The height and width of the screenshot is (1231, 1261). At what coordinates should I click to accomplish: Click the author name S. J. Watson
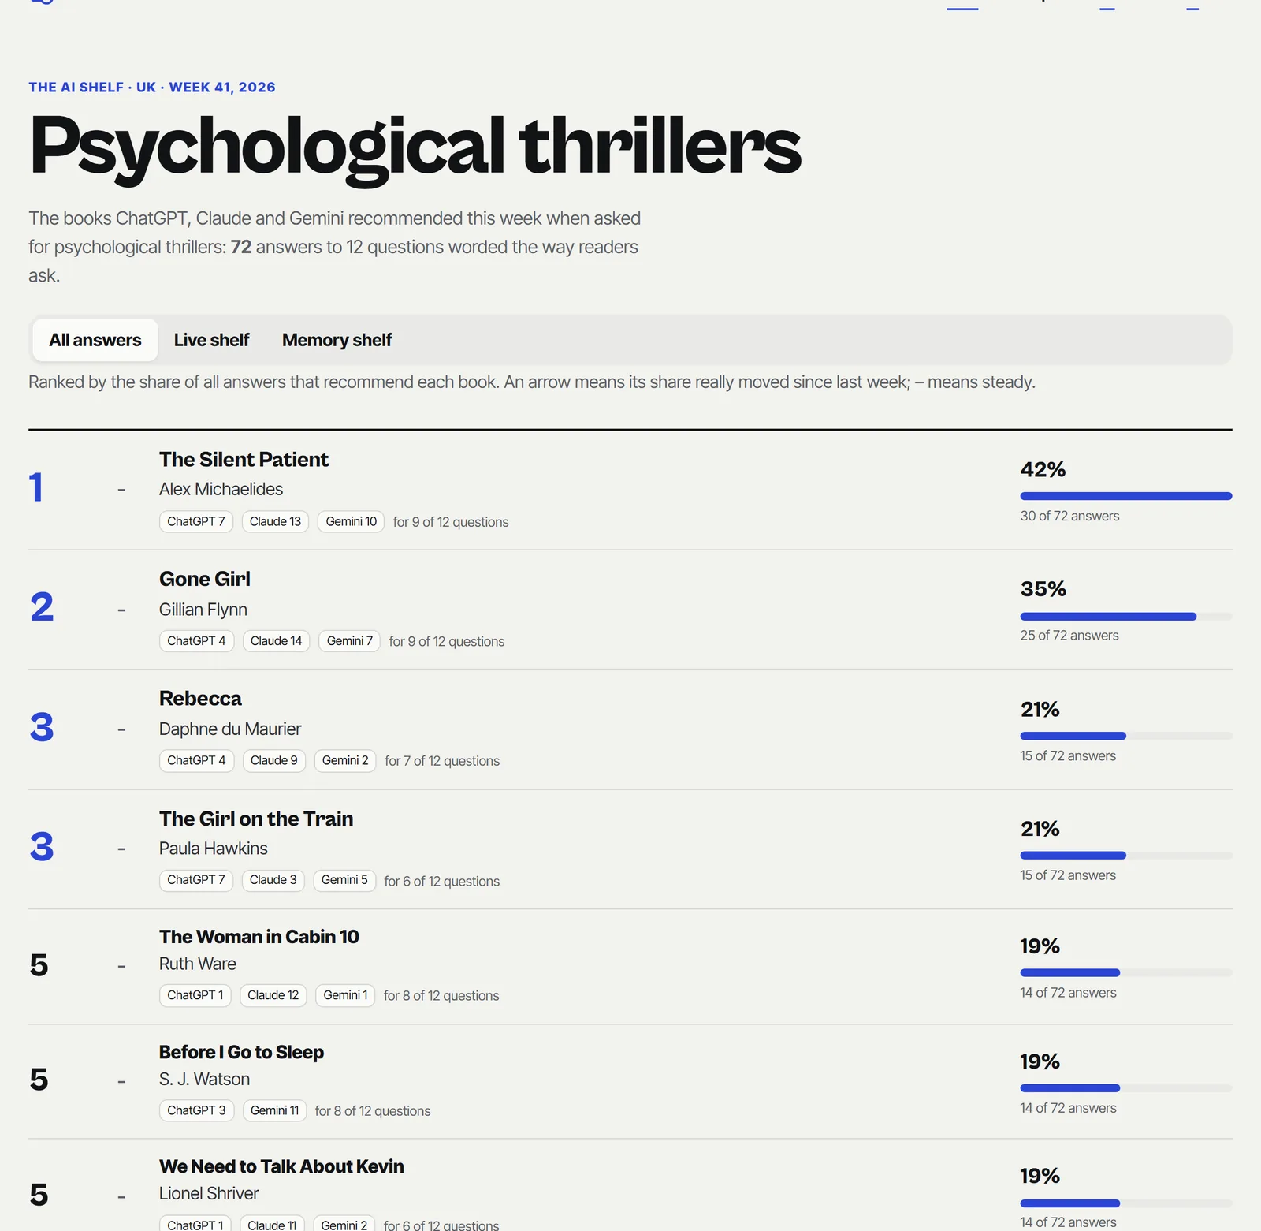(x=204, y=1079)
